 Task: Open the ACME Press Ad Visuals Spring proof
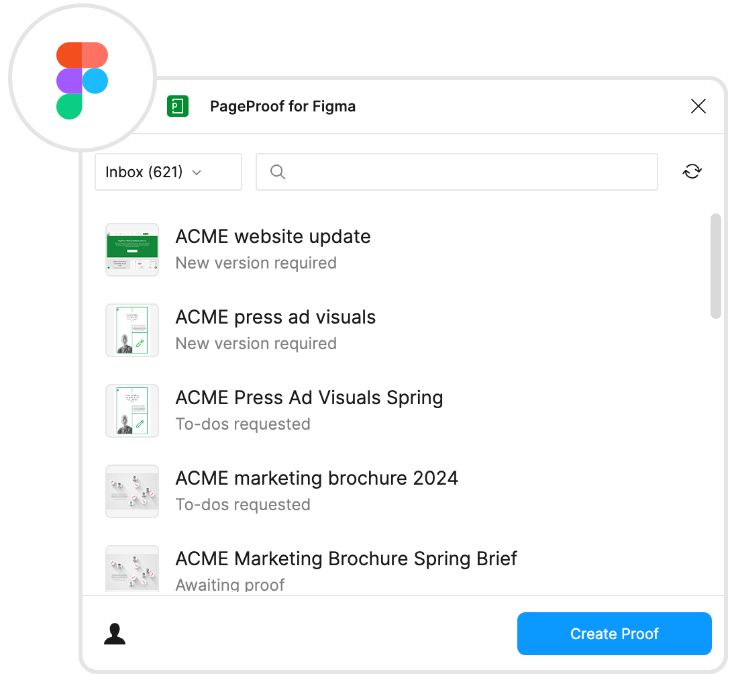click(309, 397)
